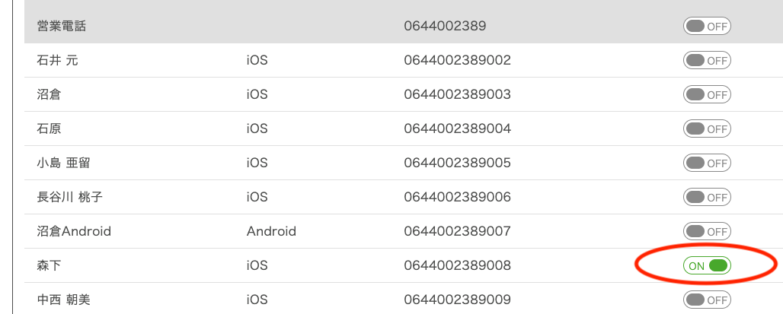Click the 営業電話 row name
This screenshot has height=314, width=783.
coord(62,27)
